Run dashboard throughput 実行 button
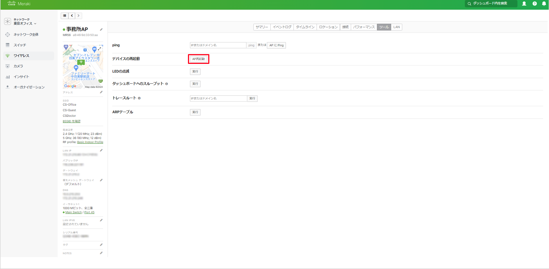Viewport: 549px width, 269px height. (195, 84)
